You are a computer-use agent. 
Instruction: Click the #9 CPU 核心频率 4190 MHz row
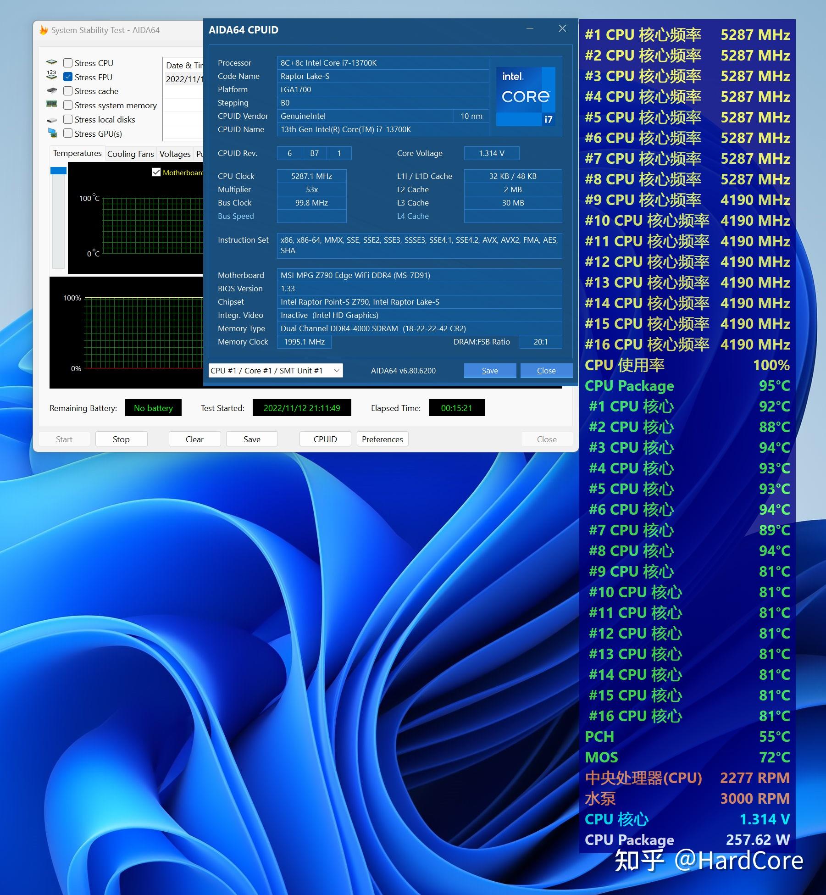[687, 200]
